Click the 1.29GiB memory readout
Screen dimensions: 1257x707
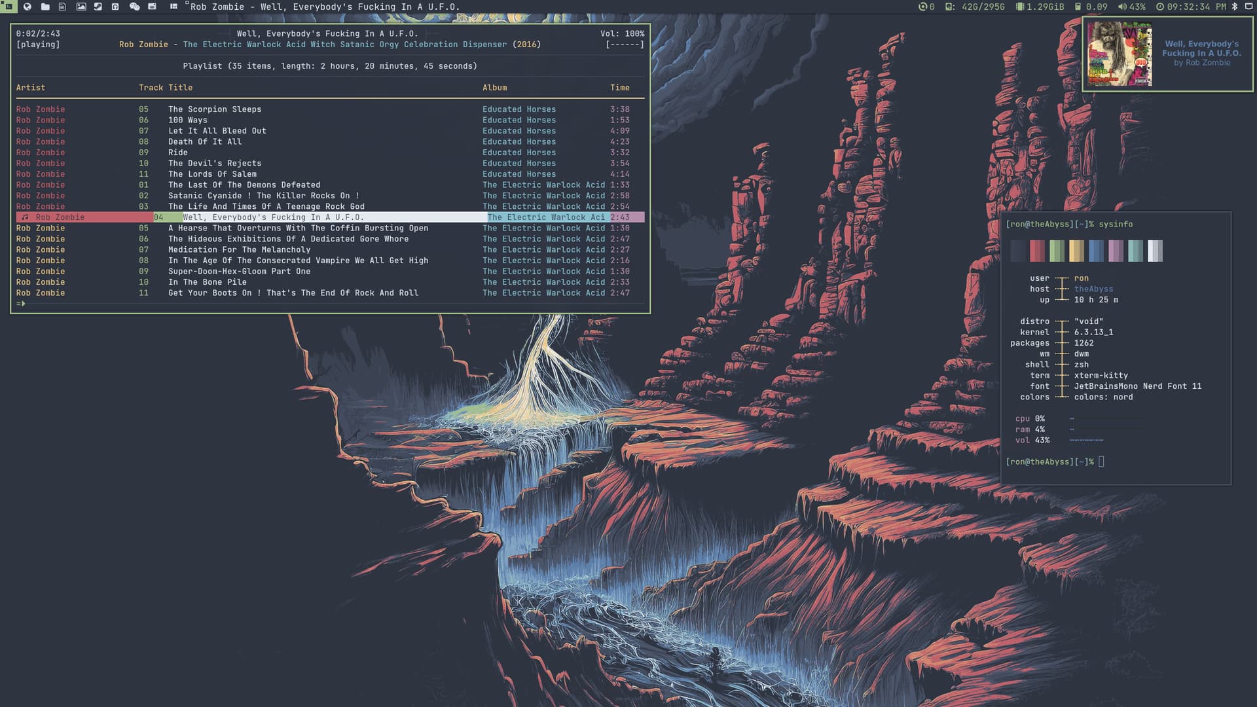(1046, 7)
